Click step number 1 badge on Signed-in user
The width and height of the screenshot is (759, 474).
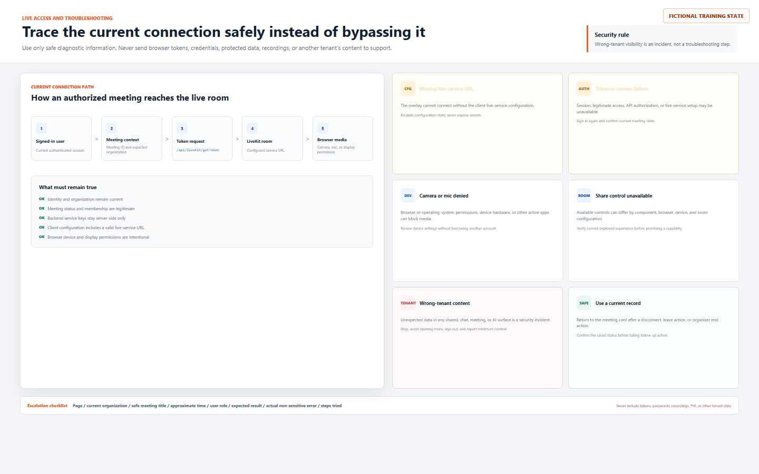click(42, 129)
